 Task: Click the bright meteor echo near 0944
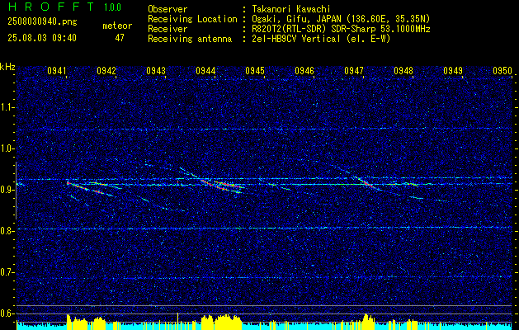(x=221, y=184)
